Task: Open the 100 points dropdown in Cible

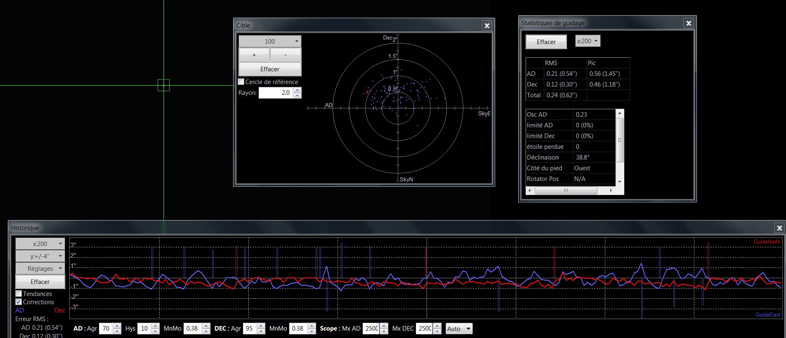Action: (270, 41)
